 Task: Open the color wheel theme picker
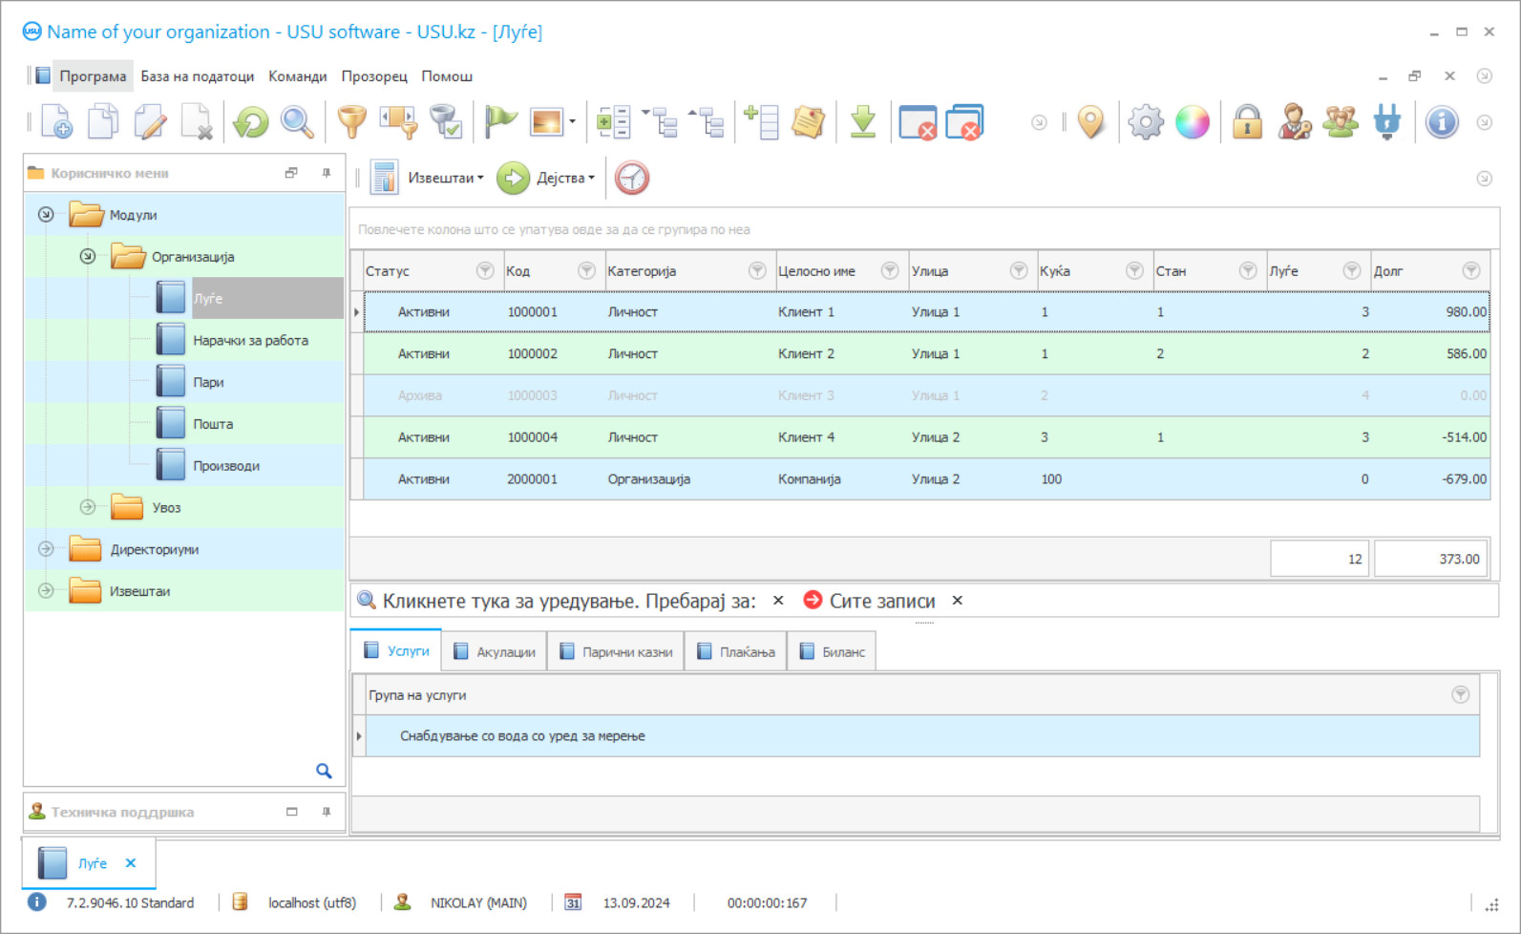point(1193,122)
